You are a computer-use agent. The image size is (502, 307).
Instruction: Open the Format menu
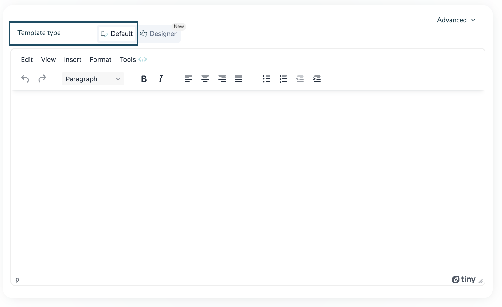(x=101, y=60)
